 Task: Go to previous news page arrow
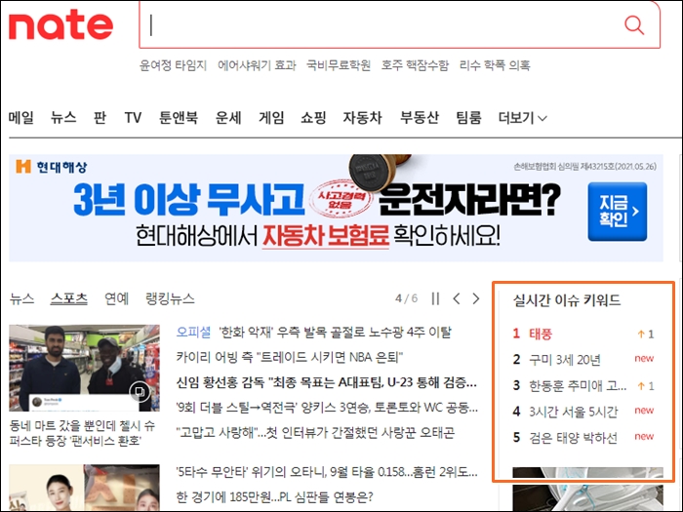click(x=457, y=298)
